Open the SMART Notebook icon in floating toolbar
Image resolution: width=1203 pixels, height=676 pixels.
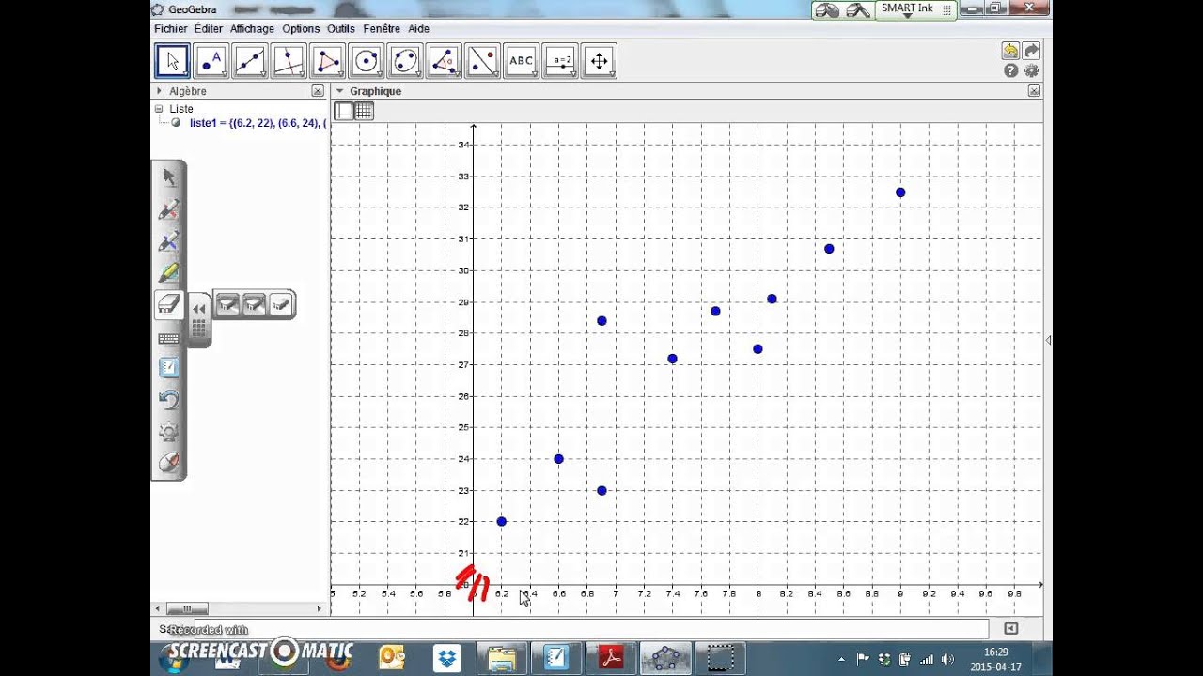(169, 368)
